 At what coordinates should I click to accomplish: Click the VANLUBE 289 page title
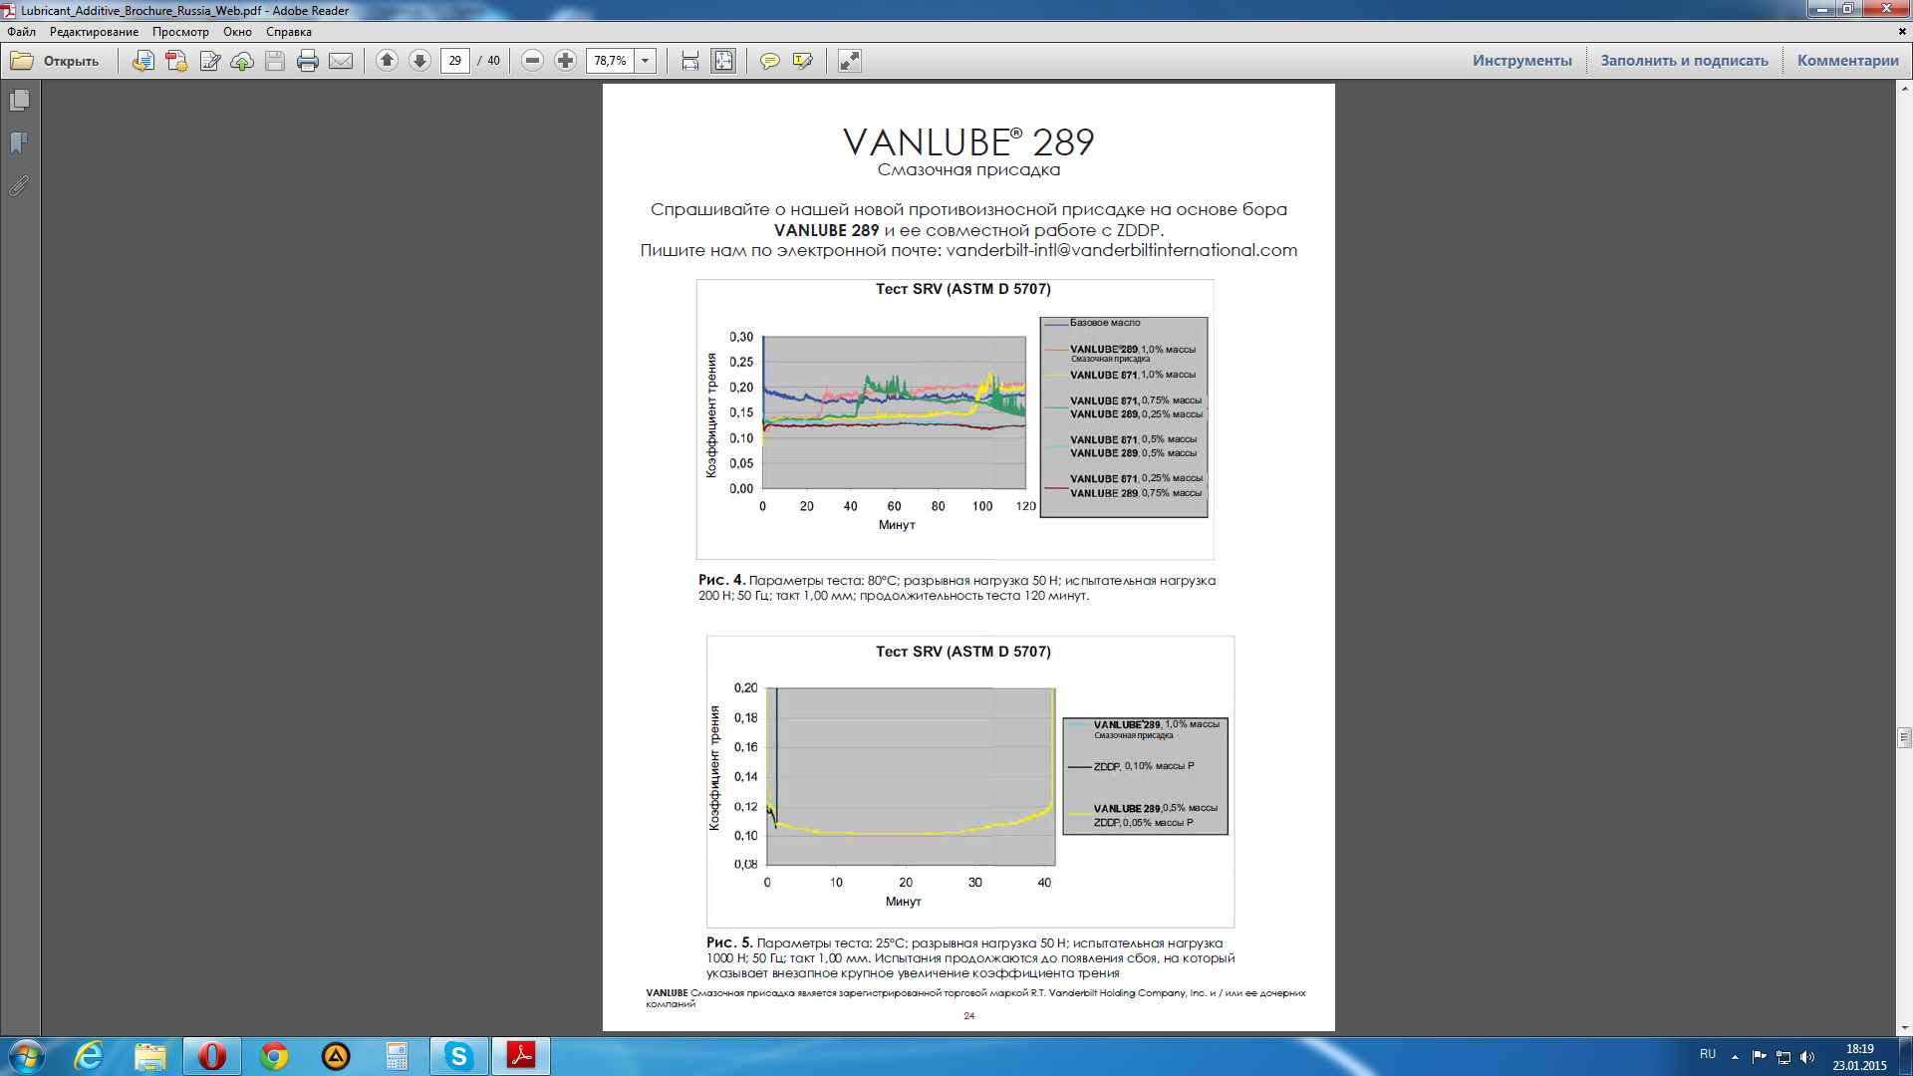point(968,141)
